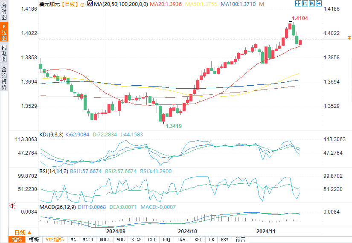Click the D:72.2834 value
Viewport: 352px width, 243px height.
[105, 135]
